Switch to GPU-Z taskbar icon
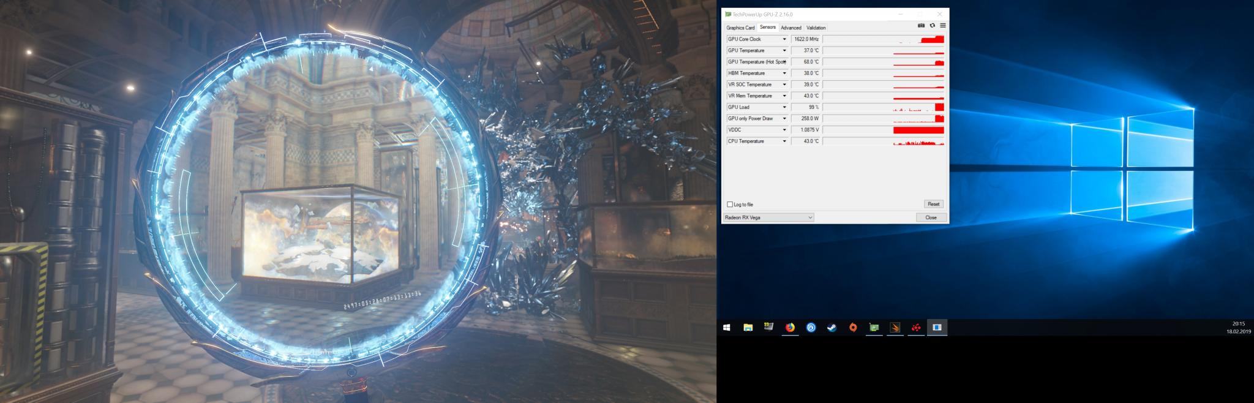 click(x=874, y=328)
